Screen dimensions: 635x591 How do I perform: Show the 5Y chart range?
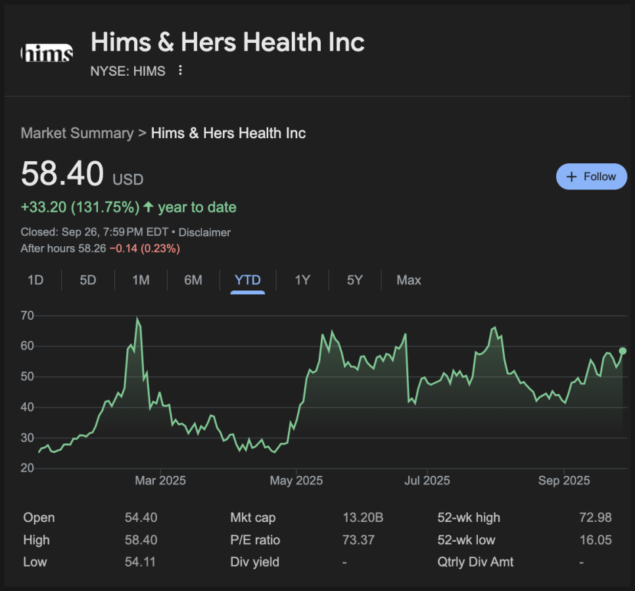point(355,280)
